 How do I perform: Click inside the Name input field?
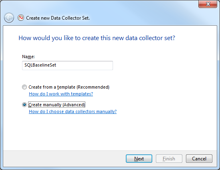point(67,65)
